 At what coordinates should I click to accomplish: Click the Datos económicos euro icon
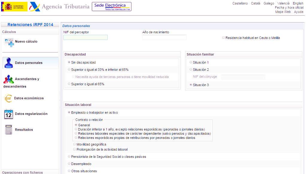click(8, 98)
